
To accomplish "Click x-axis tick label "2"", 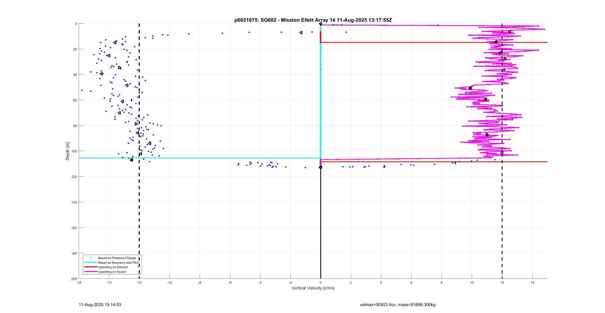I will (351, 282).
